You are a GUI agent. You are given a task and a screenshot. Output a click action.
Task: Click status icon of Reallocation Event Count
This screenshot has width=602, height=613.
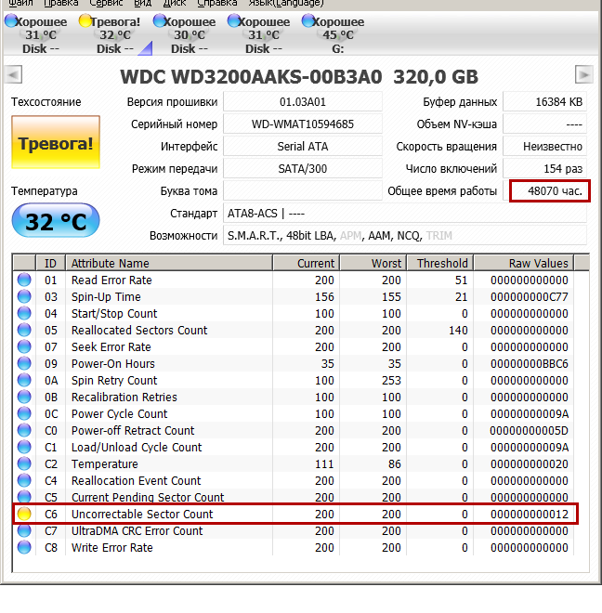tap(24, 480)
